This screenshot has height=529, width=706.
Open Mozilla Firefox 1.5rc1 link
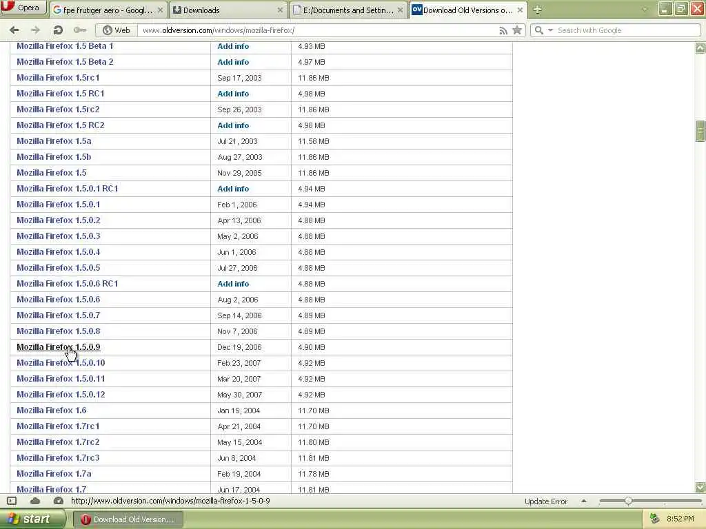(58, 77)
